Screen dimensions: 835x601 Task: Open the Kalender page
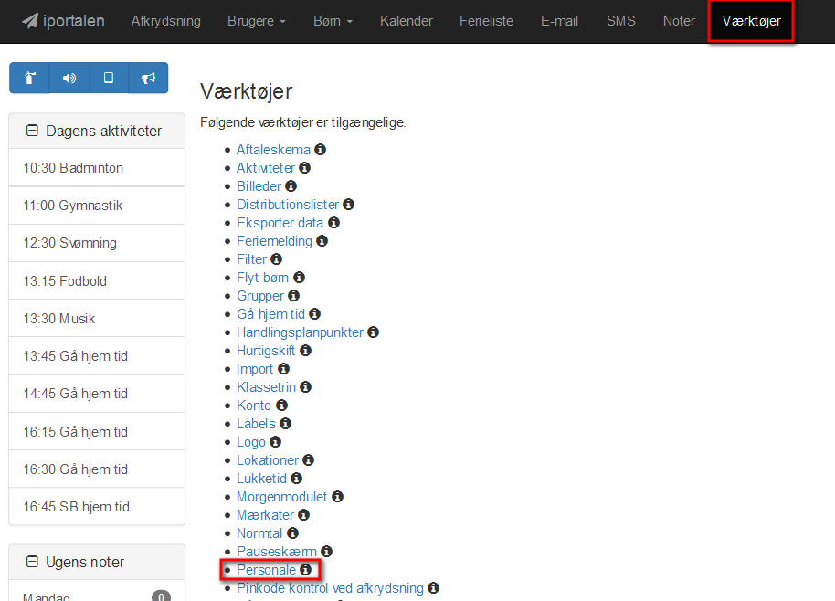click(x=407, y=21)
